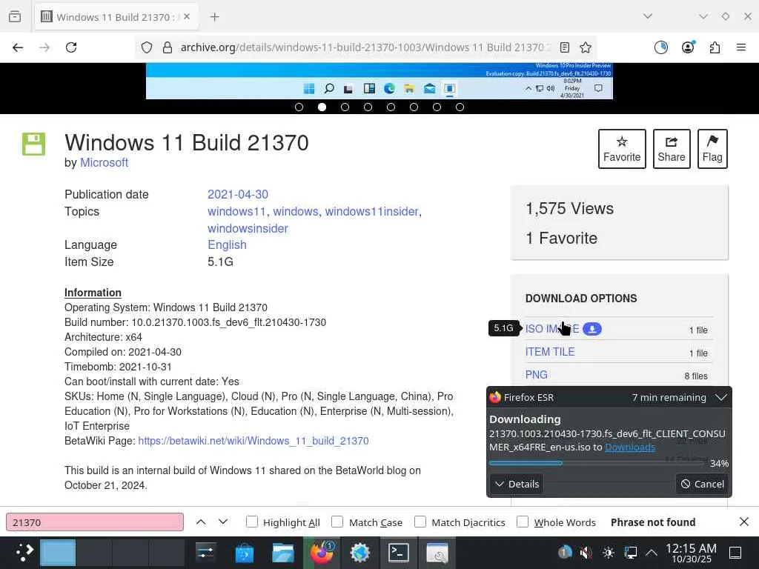This screenshot has height=569, width=759.
Task: Open the Discover store taskbar icon
Action: pyautogui.click(x=245, y=553)
